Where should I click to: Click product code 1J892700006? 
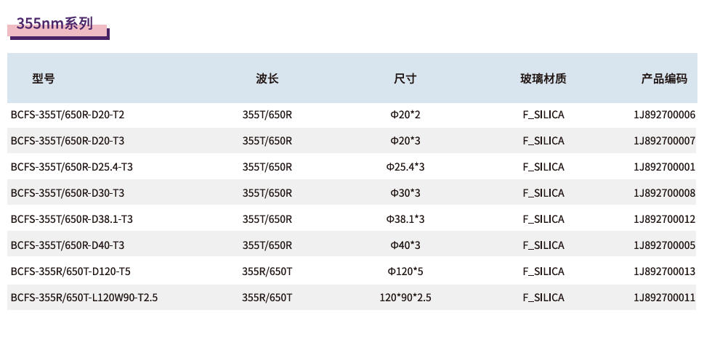tap(665, 115)
